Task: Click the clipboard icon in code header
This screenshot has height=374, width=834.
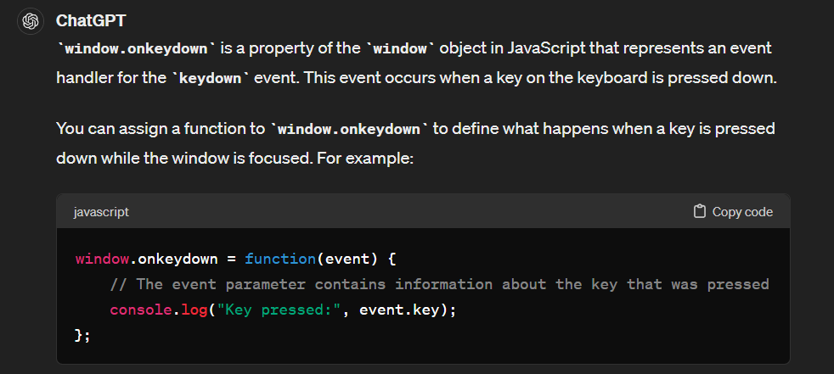Action: [700, 211]
